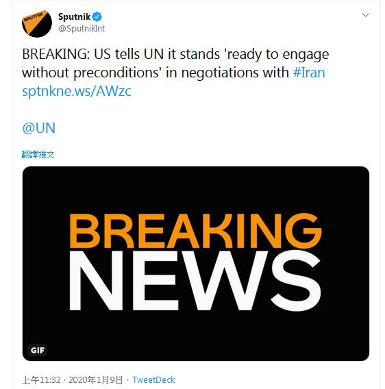Open the TweetDeck source link
The width and height of the screenshot is (385, 389).
[153, 379]
